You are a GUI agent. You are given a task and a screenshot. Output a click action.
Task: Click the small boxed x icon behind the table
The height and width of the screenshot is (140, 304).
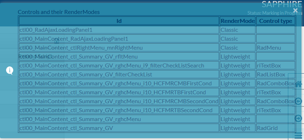(x=56, y=41)
